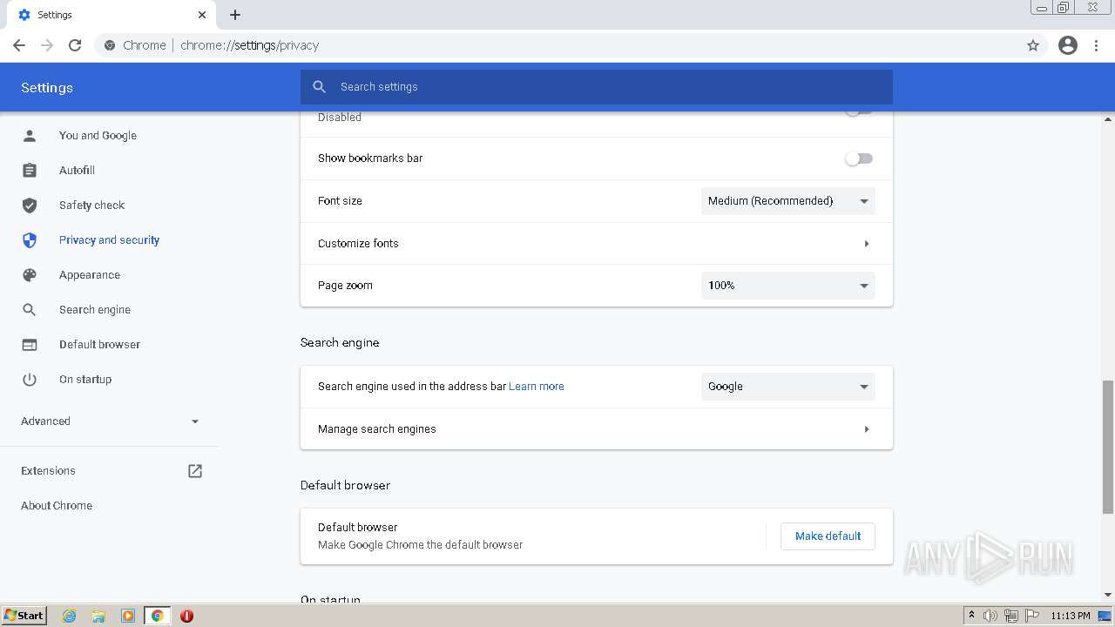Click the Windows Start button
The width and height of the screenshot is (1115, 627).
click(24, 616)
